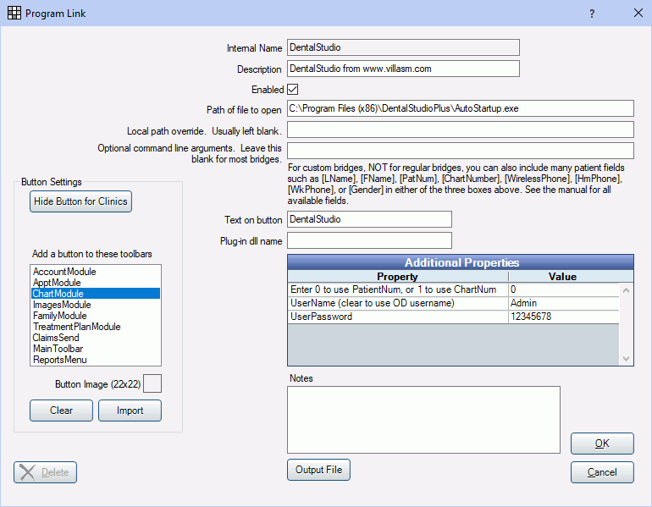Select FamilyModule in toolbar list

[x=96, y=316]
